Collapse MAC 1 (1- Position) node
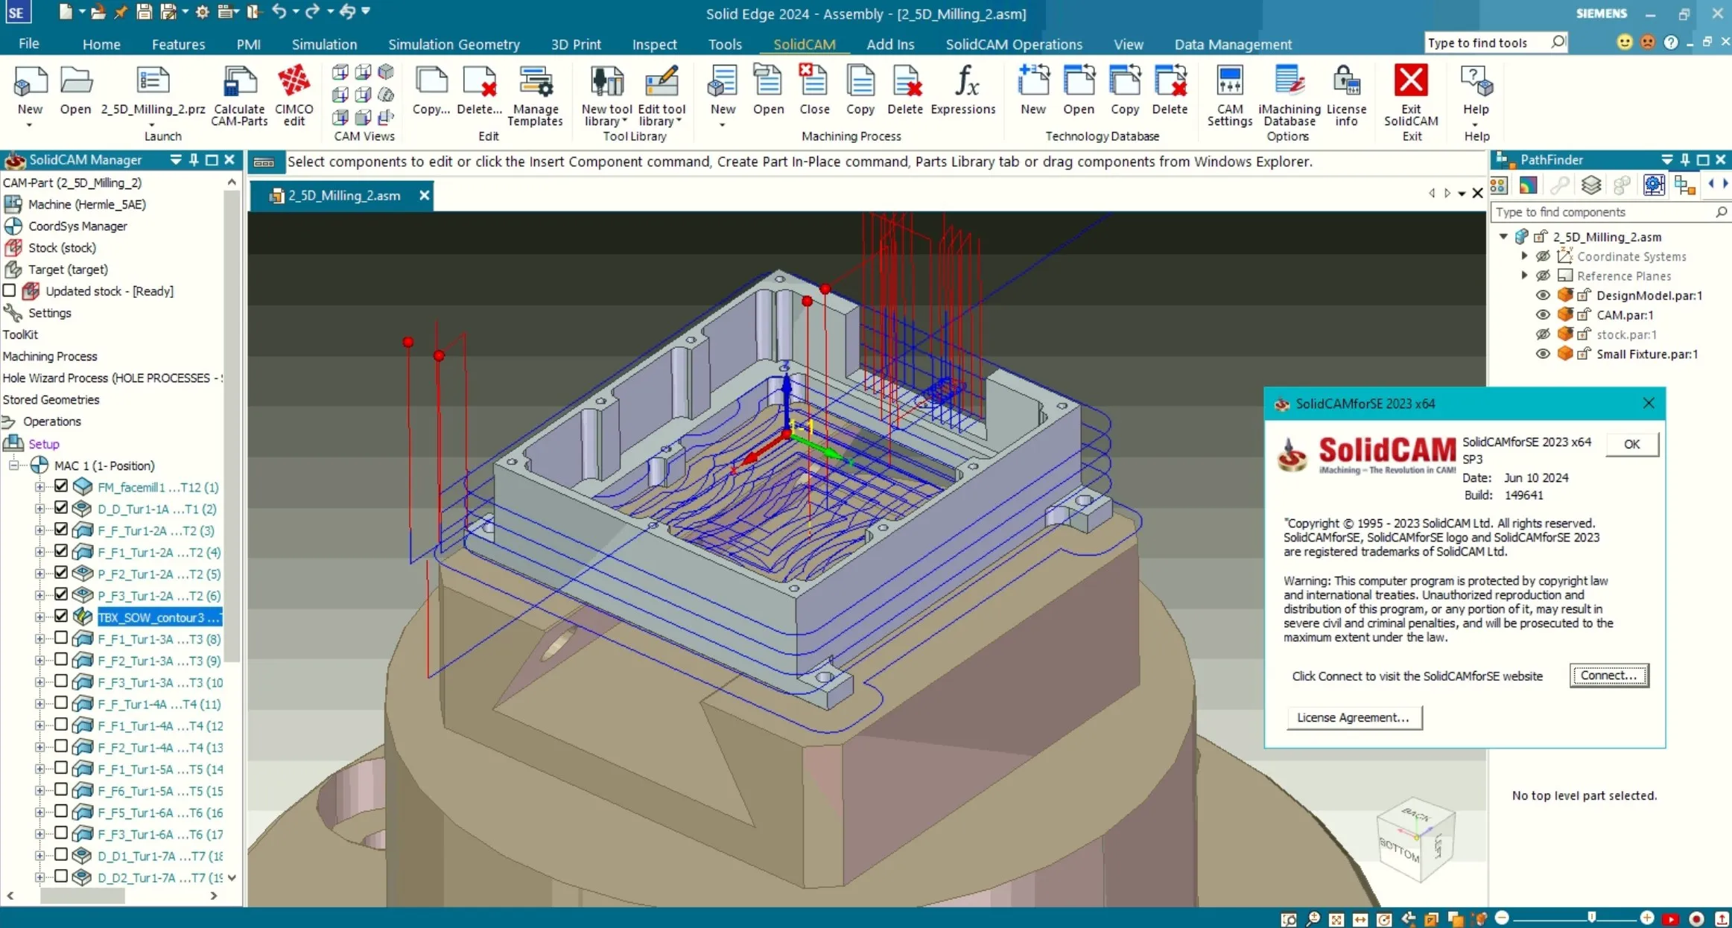The image size is (1732, 928). pos(13,465)
